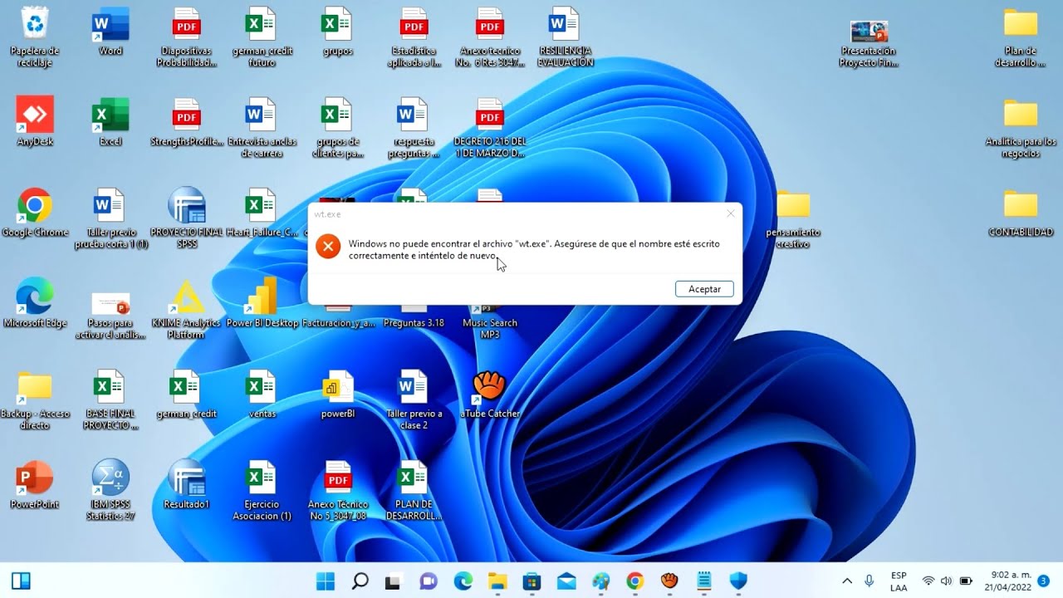The height and width of the screenshot is (598, 1063).
Task: Switch the ESP LAA input language
Action: (x=899, y=581)
